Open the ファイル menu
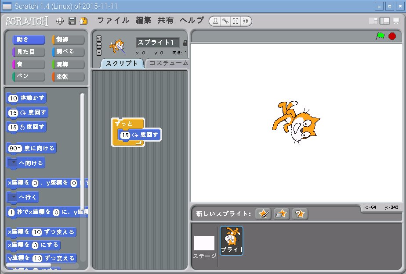Image resolution: width=406 pixels, height=274 pixels. click(113, 21)
